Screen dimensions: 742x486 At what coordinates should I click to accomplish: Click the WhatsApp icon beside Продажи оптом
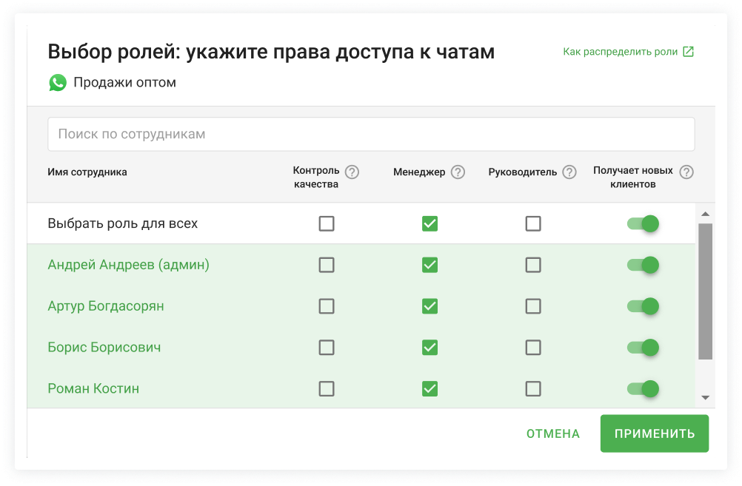point(58,83)
